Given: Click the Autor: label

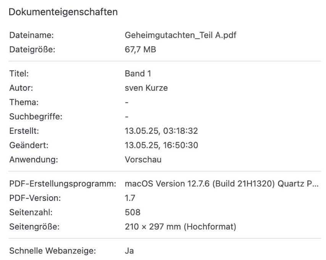Looking at the screenshot, I should pos(21,88).
